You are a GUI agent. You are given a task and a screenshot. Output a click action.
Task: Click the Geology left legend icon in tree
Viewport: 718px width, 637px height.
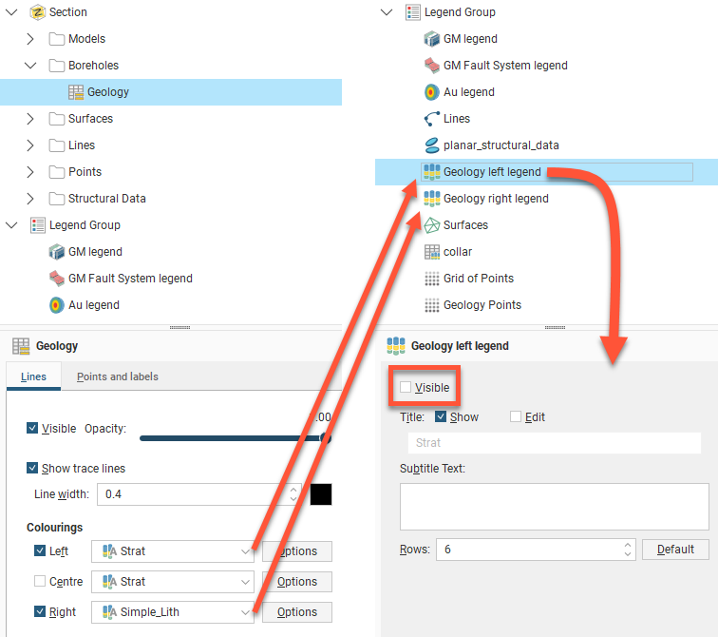point(432,172)
